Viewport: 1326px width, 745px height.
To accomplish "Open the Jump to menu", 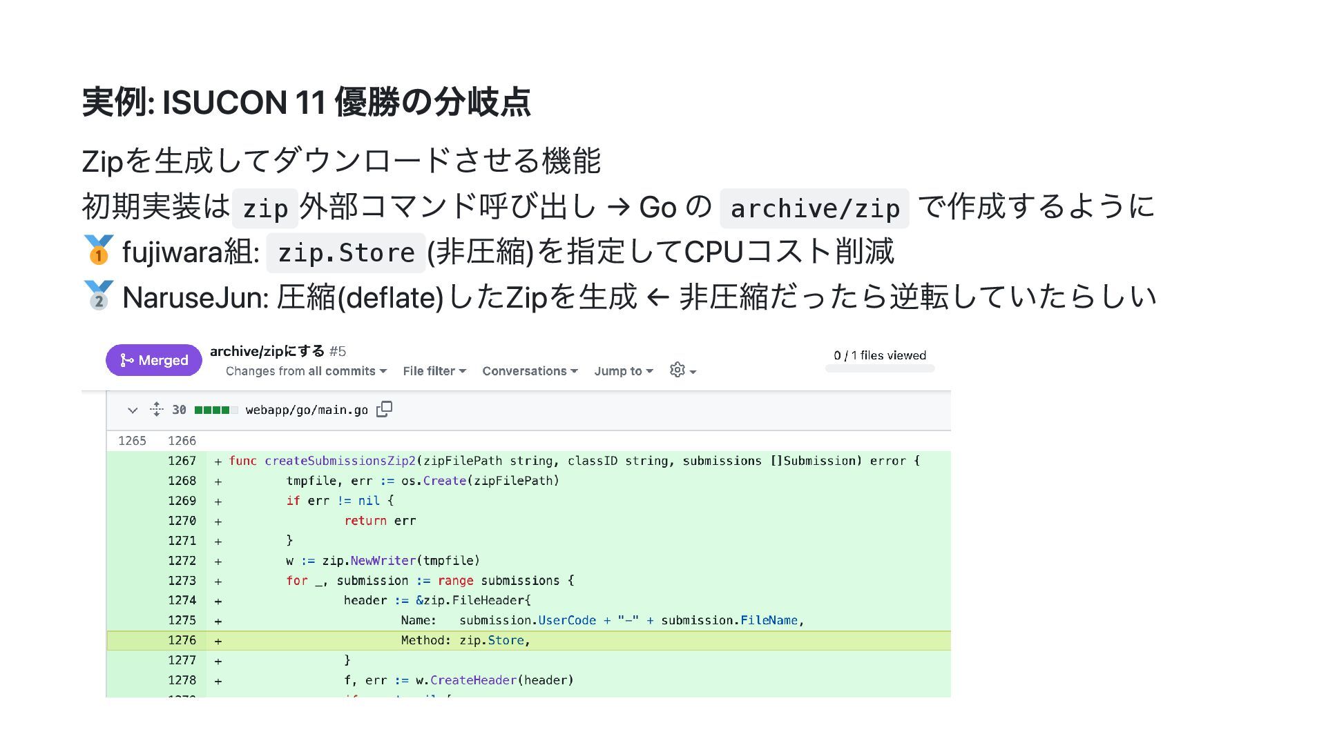I will 623,371.
